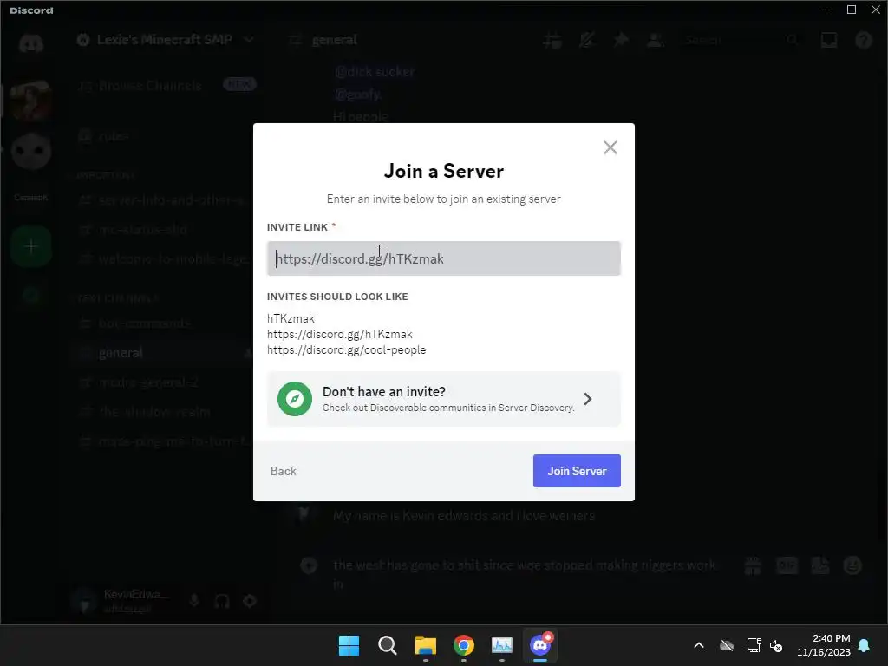Open Google Chrome from taskbar
Viewport: 888px width, 666px height.
pos(464,645)
